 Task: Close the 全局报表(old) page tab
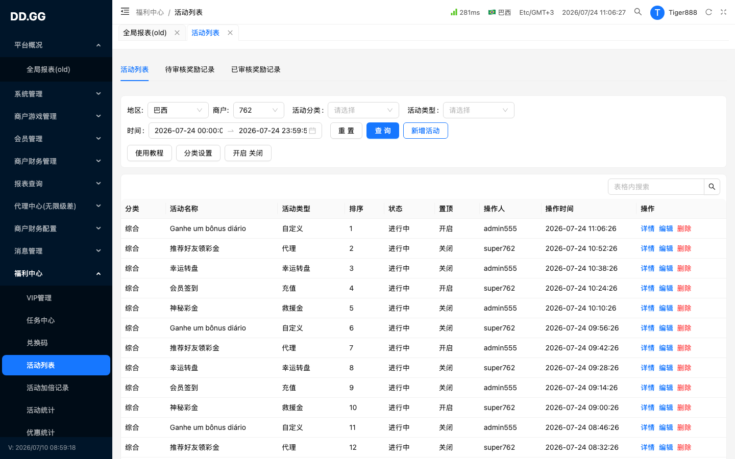[x=177, y=33]
